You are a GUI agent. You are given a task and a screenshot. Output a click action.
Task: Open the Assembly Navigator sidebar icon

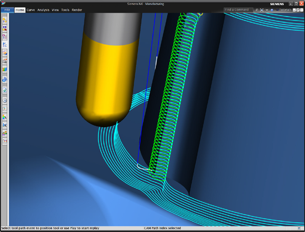pos(5,20)
